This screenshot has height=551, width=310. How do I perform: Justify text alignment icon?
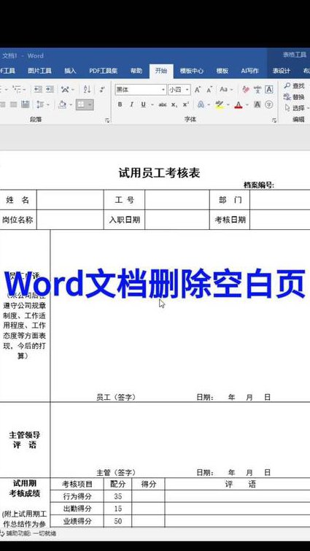pos(14,104)
